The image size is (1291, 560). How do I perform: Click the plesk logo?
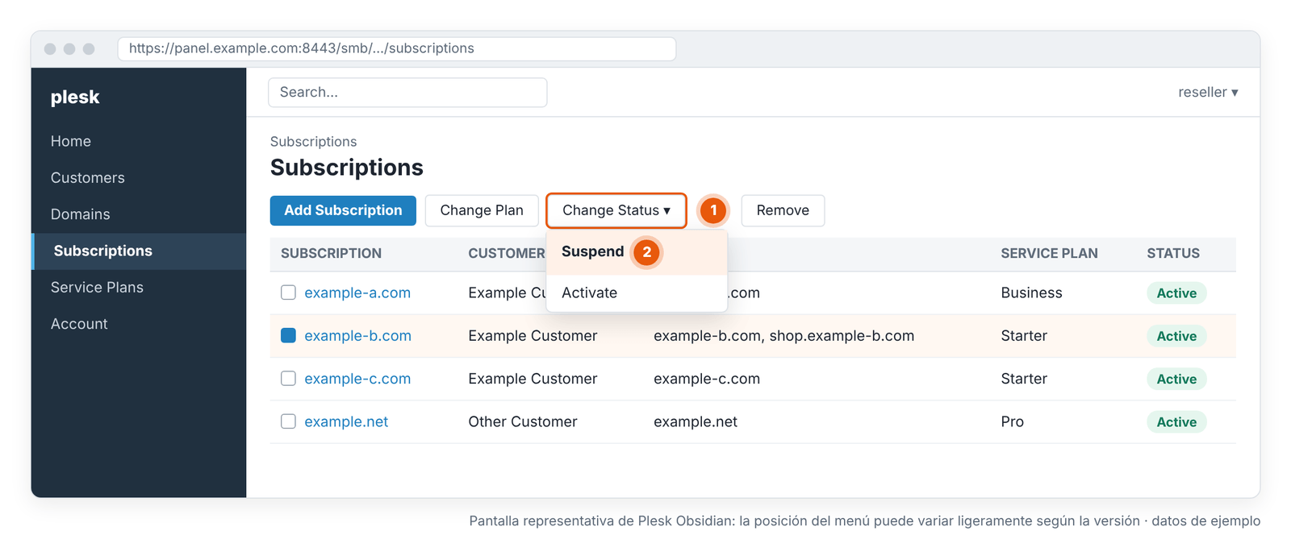click(x=75, y=97)
